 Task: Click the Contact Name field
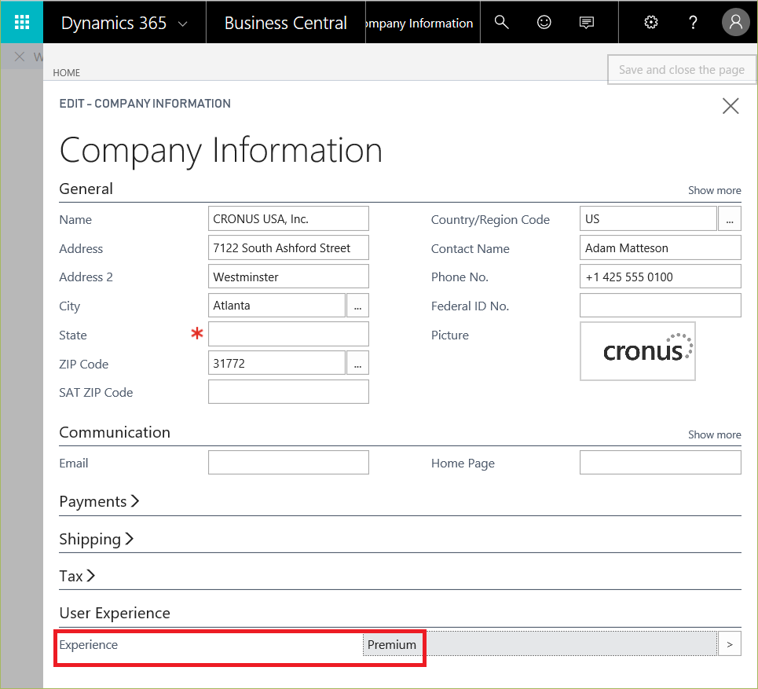[x=661, y=247]
